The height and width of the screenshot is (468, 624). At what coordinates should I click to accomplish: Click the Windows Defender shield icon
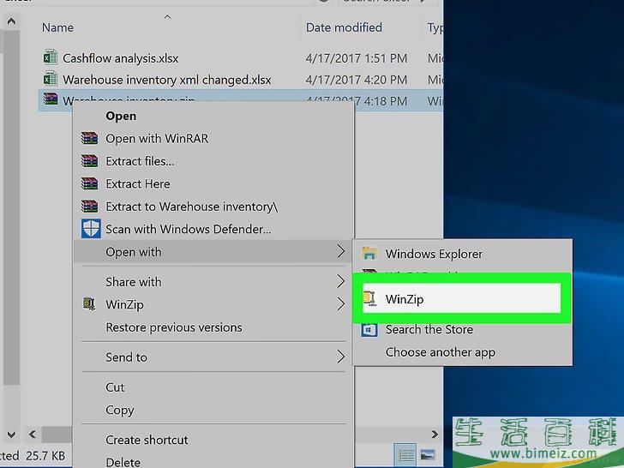click(90, 229)
